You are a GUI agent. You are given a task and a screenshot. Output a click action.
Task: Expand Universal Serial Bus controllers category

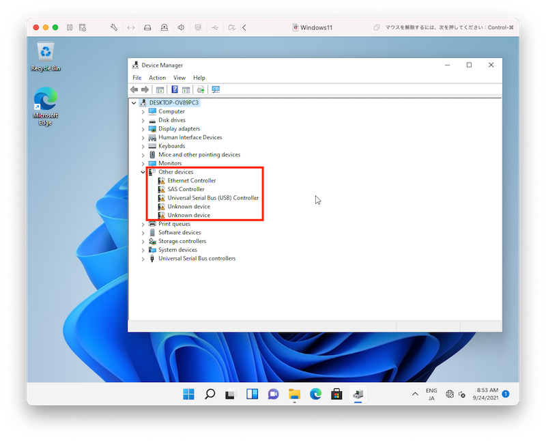pyautogui.click(x=143, y=259)
